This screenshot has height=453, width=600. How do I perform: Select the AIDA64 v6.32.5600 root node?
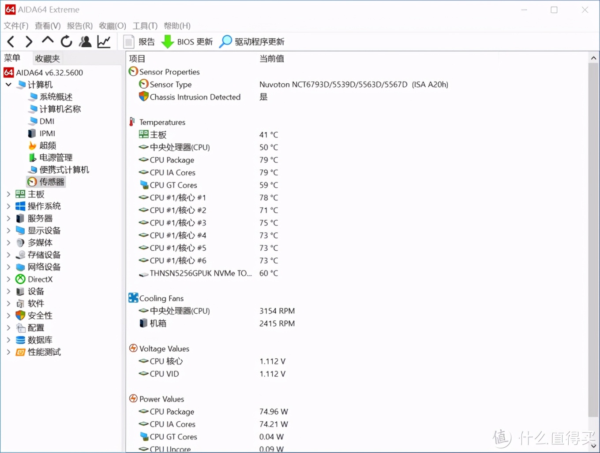(43, 72)
